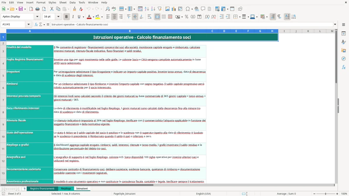Clear direct formatting
Image resolution: width=349 pixels, height=196 pixels.
point(81,9)
